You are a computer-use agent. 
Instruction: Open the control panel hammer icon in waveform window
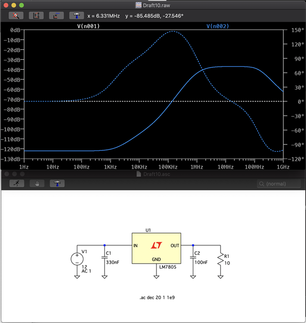tap(76, 16)
